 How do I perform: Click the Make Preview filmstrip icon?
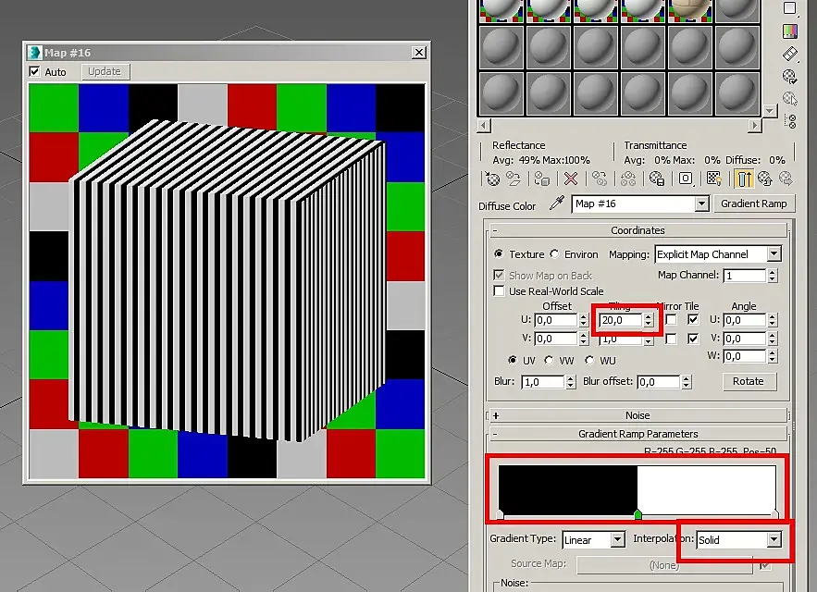[x=790, y=54]
